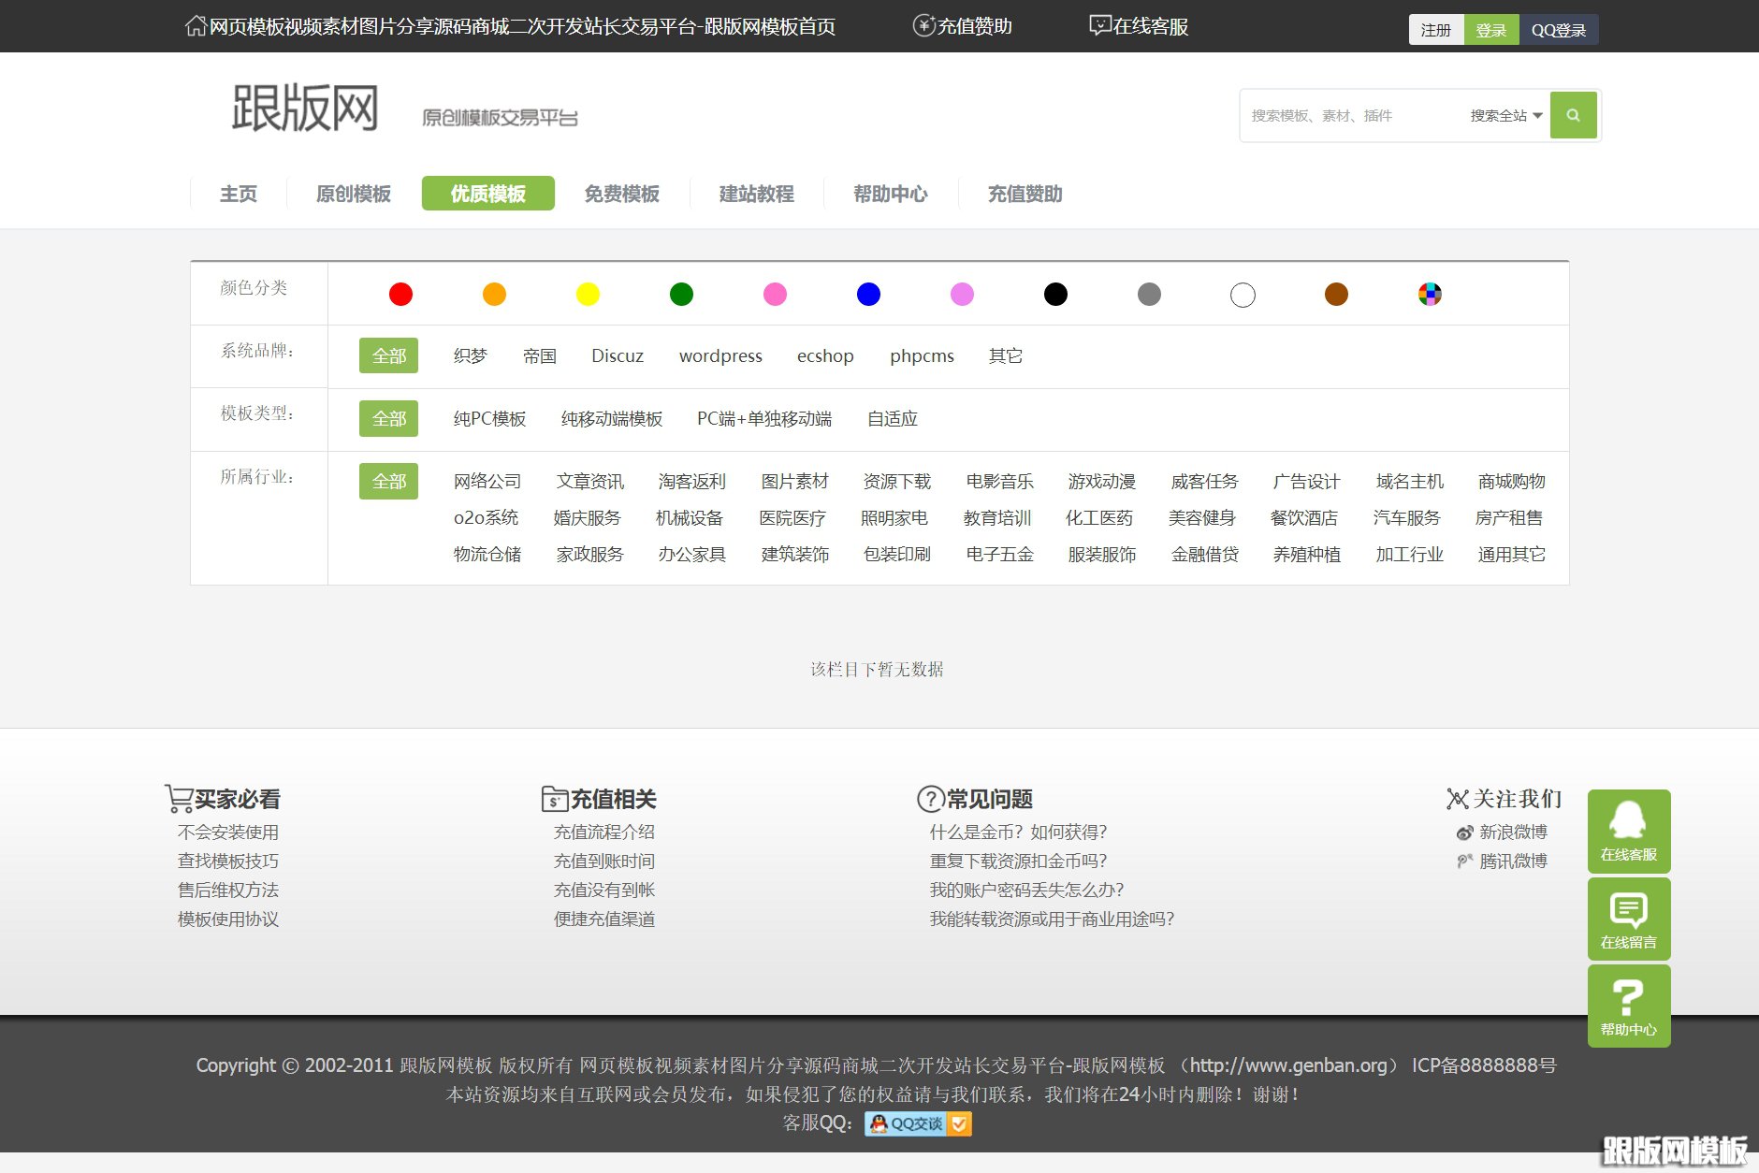Open 新浪微博 under 关注我们
This screenshot has width=1759, height=1173.
[x=1512, y=832]
